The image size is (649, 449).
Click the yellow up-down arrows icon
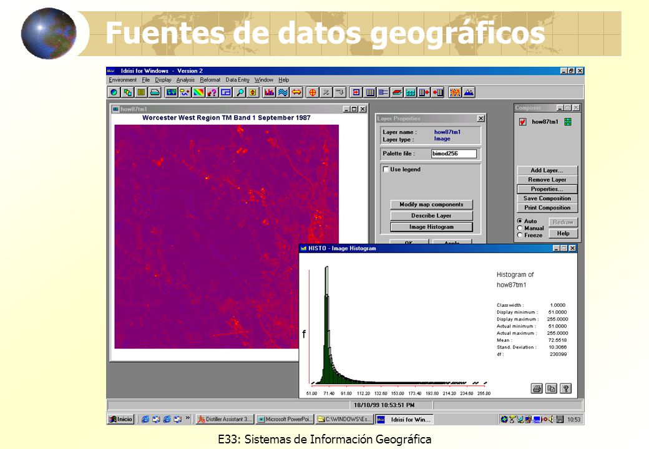click(253, 92)
